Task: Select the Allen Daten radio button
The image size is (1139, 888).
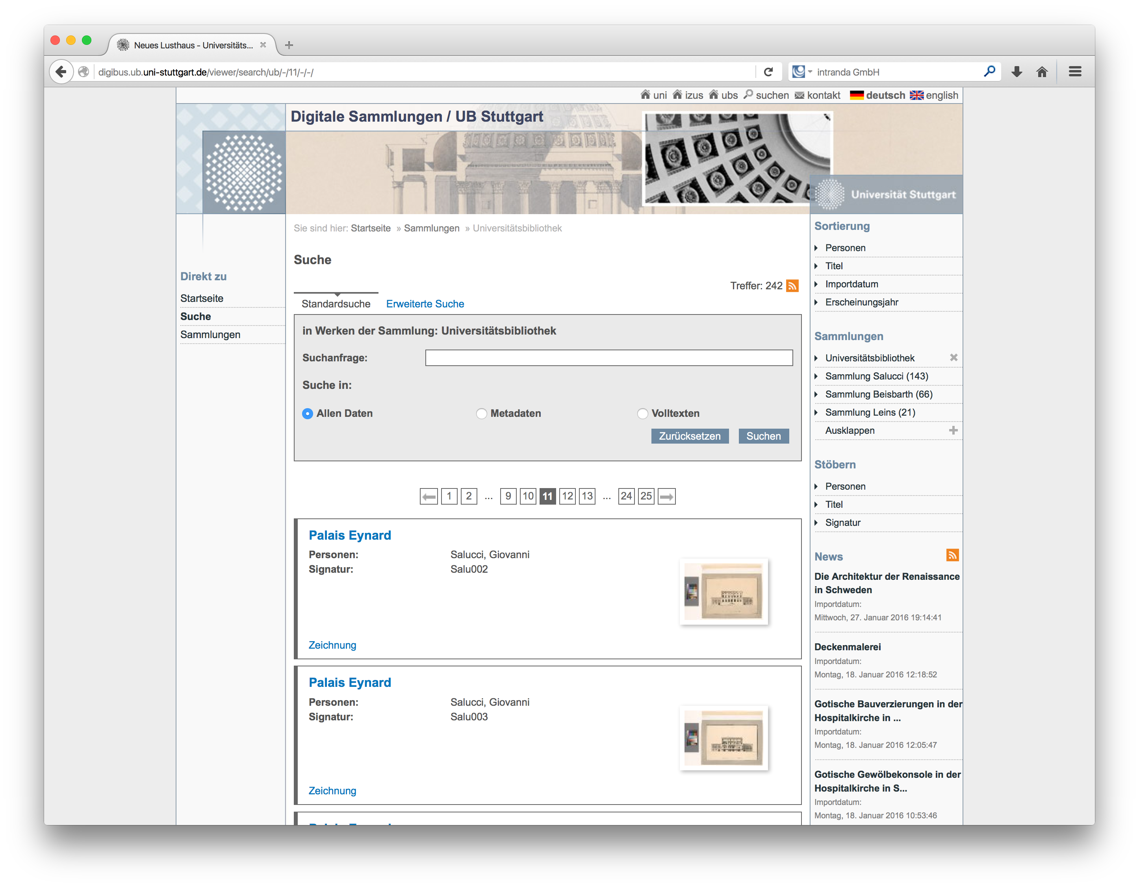Action: click(308, 413)
